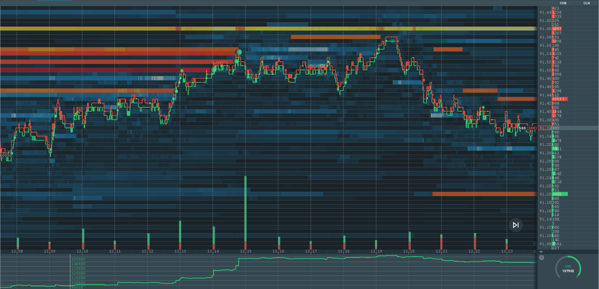Click the 13:10 time axis label

[x=82, y=252]
